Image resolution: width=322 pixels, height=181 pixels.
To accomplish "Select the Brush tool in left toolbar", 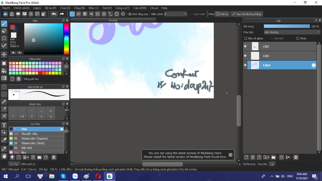I will click(4, 24).
